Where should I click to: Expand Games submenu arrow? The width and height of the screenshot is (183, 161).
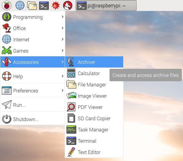tap(63, 51)
